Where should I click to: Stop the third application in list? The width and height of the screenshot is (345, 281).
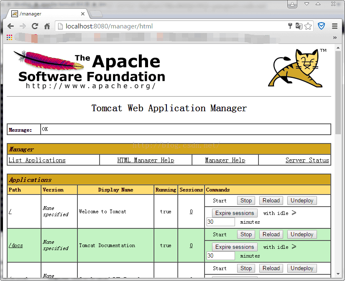tap(246, 268)
